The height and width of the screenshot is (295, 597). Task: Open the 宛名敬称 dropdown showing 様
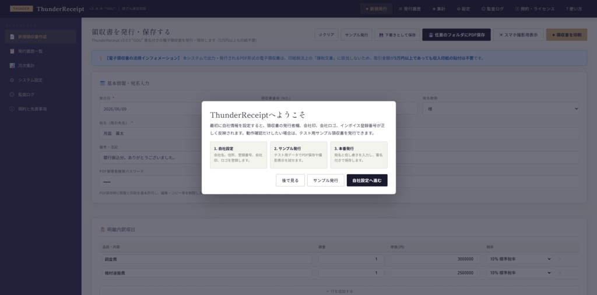tap(501, 109)
